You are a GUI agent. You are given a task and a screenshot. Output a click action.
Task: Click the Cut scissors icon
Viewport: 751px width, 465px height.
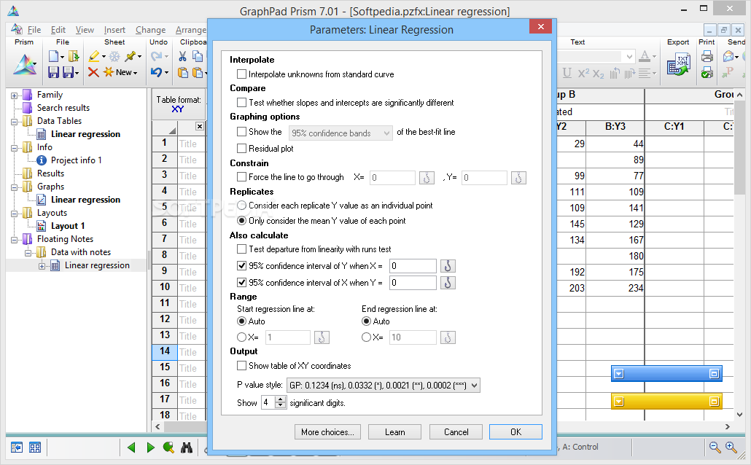coord(182,57)
